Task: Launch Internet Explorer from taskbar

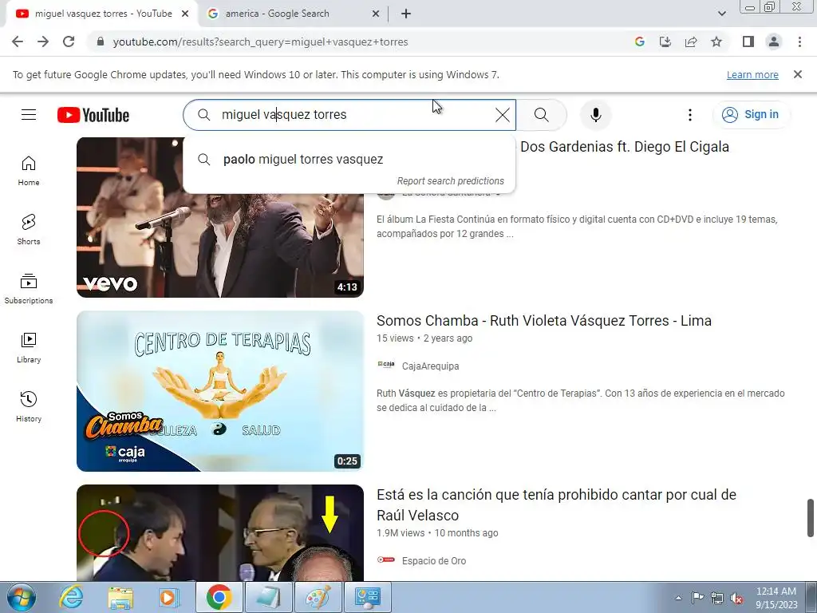Action: click(71, 597)
